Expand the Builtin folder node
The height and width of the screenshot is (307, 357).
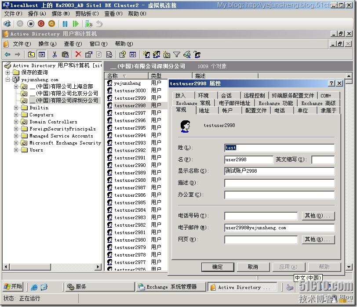[16, 108]
